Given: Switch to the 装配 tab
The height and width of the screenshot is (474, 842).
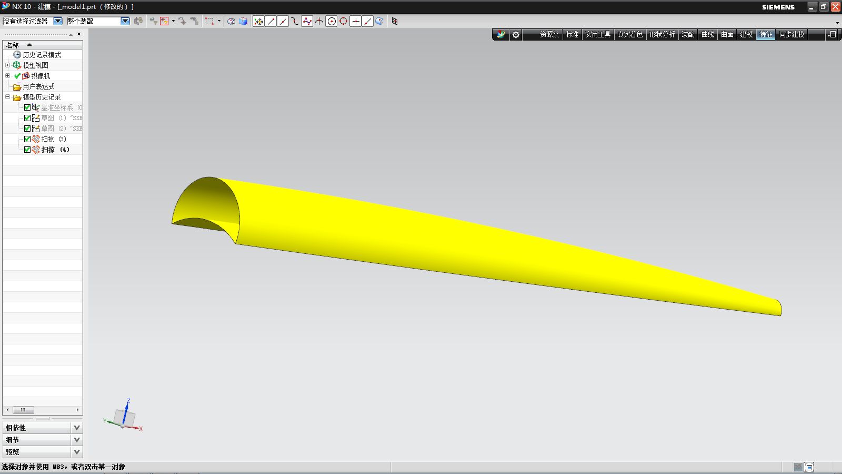Looking at the screenshot, I should [688, 35].
